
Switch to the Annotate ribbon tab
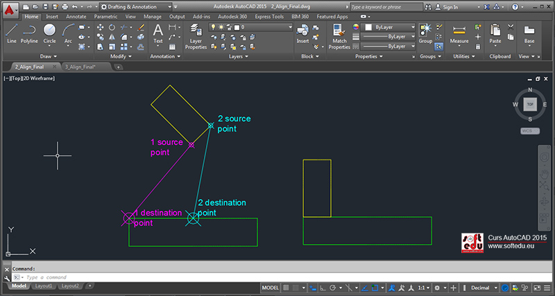pos(75,15)
